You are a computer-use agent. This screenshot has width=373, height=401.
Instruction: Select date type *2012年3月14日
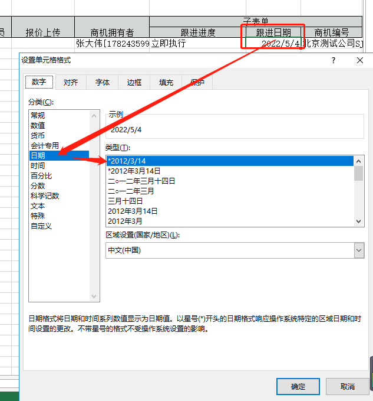tap(230, 171)
